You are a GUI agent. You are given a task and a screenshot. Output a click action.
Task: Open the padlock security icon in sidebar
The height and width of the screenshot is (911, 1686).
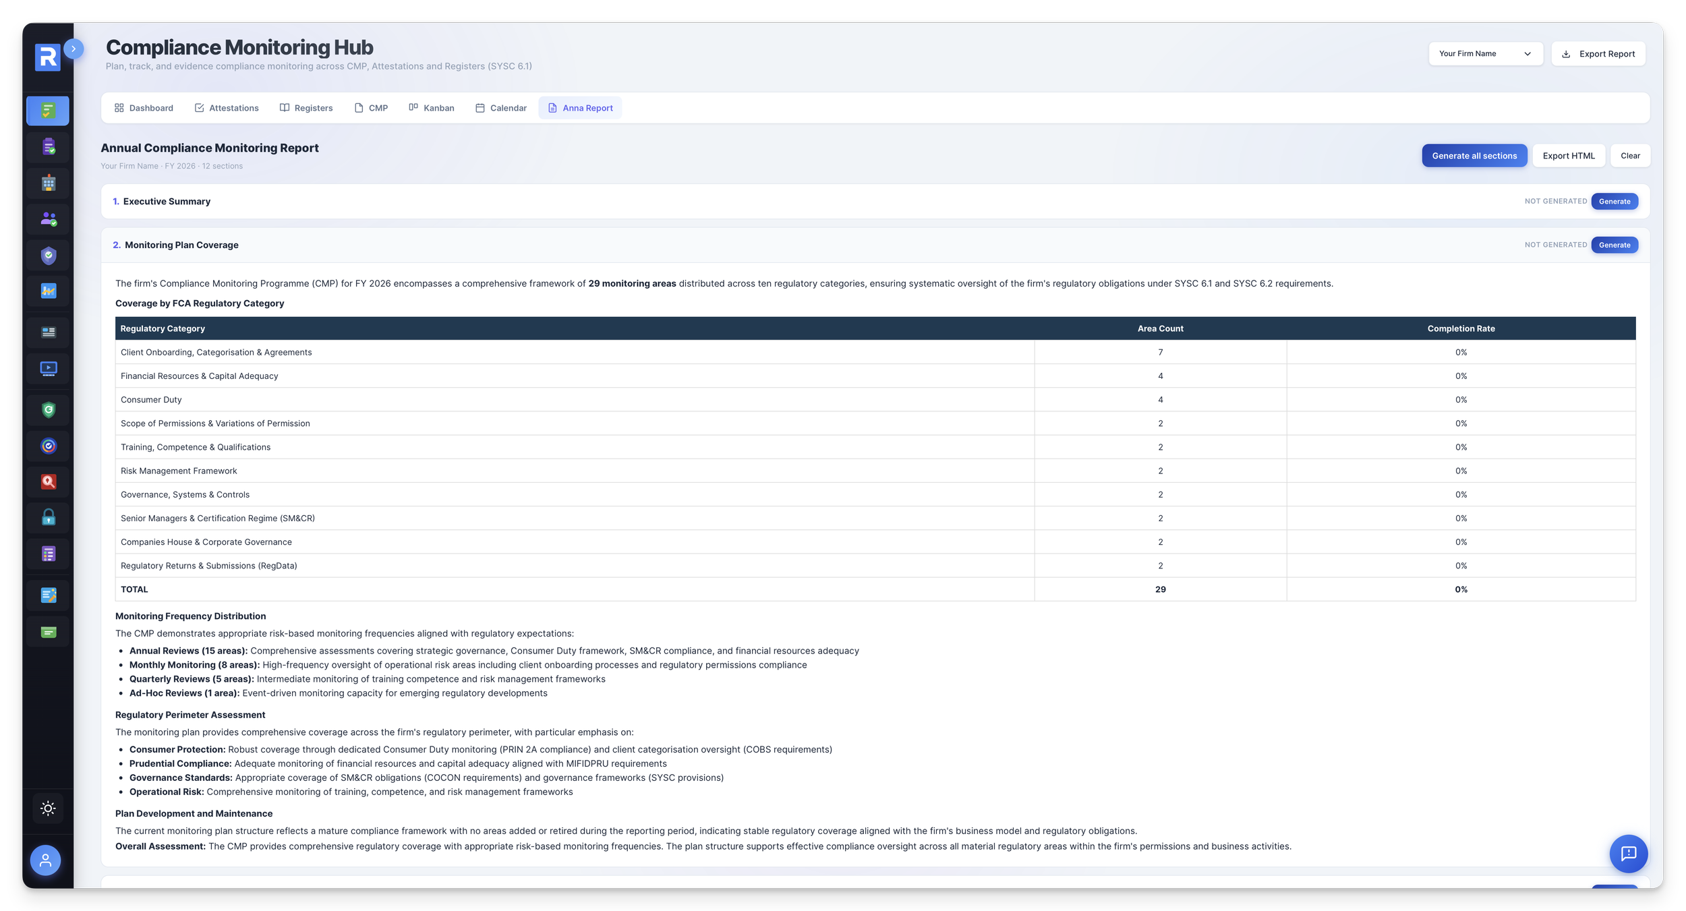click(x=48, y=518)
